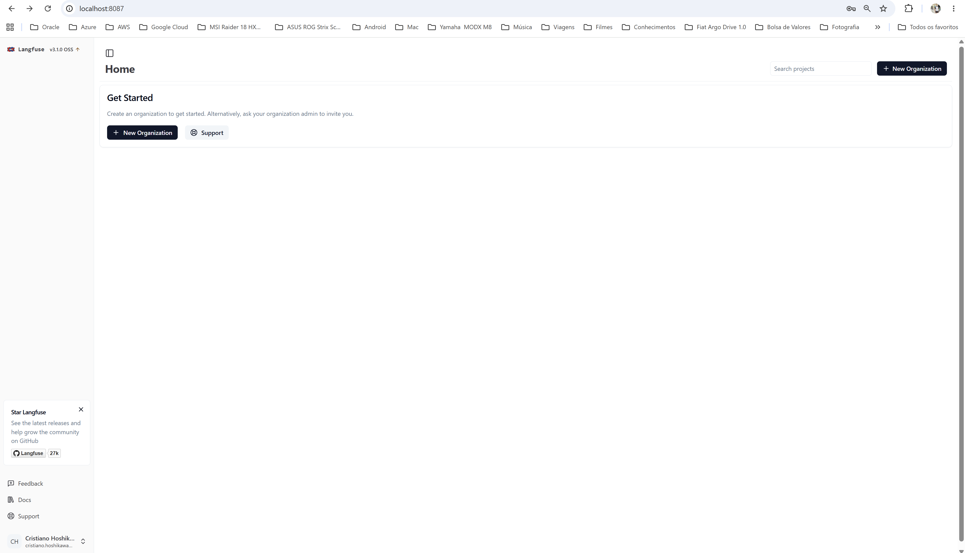965x553 pixels.
Task: Go back in browser history
Action: [11, 8]
